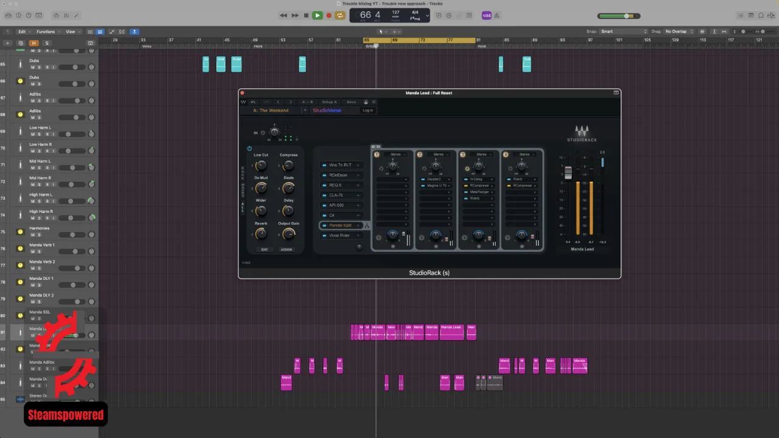Click the next preset arrow in StudioRack
Viewport: 779px width, 438px height.
click(291, 102)
